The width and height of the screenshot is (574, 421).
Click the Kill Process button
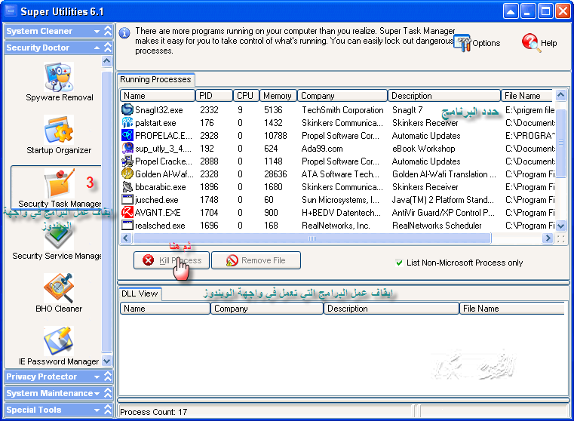[171, 260]
